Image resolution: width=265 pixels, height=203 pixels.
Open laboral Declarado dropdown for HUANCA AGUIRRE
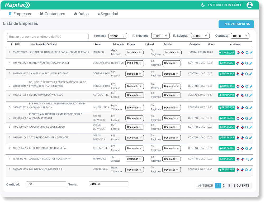(x=171, y=63)
